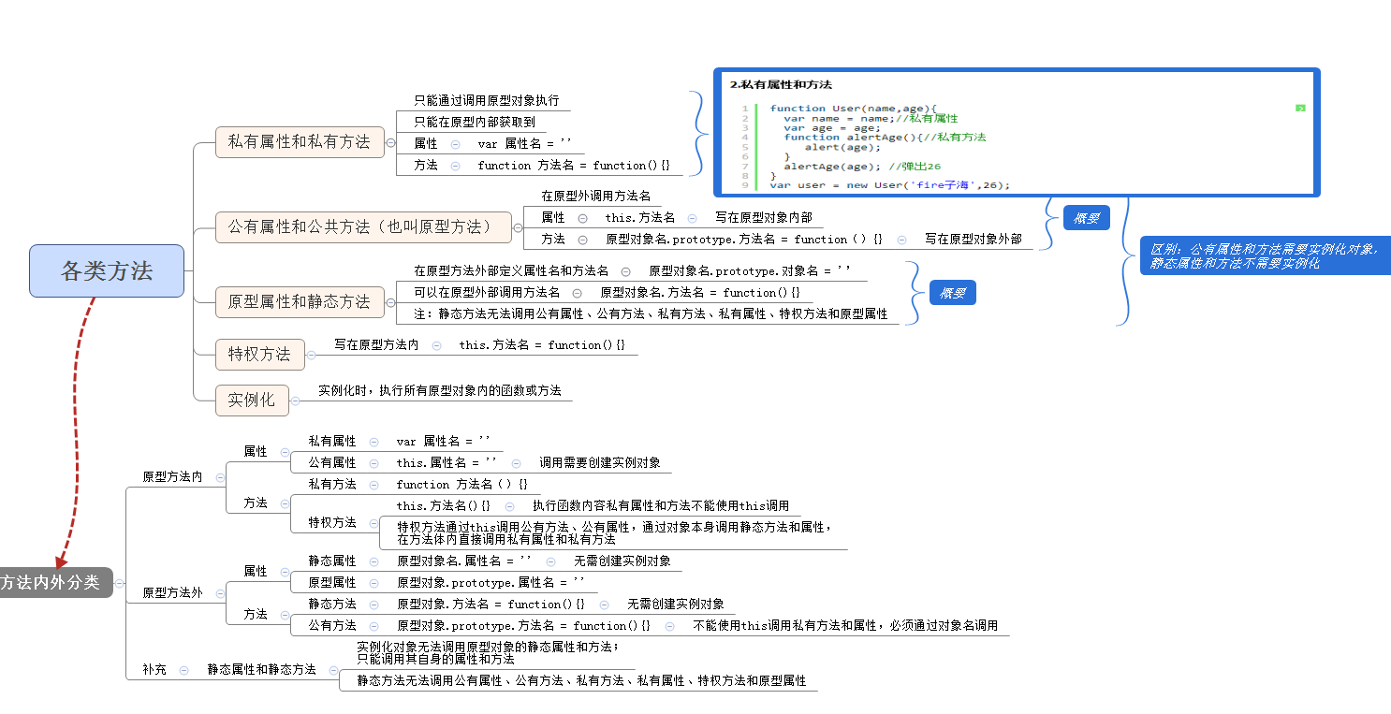Select the 区别：公有属性和方法需要实例化对象 summary box
This screenshot has height=714, width=1391.
(x=1264, y=255)
